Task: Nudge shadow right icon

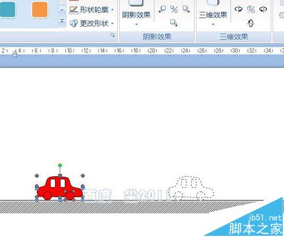Action: [186, 9]
